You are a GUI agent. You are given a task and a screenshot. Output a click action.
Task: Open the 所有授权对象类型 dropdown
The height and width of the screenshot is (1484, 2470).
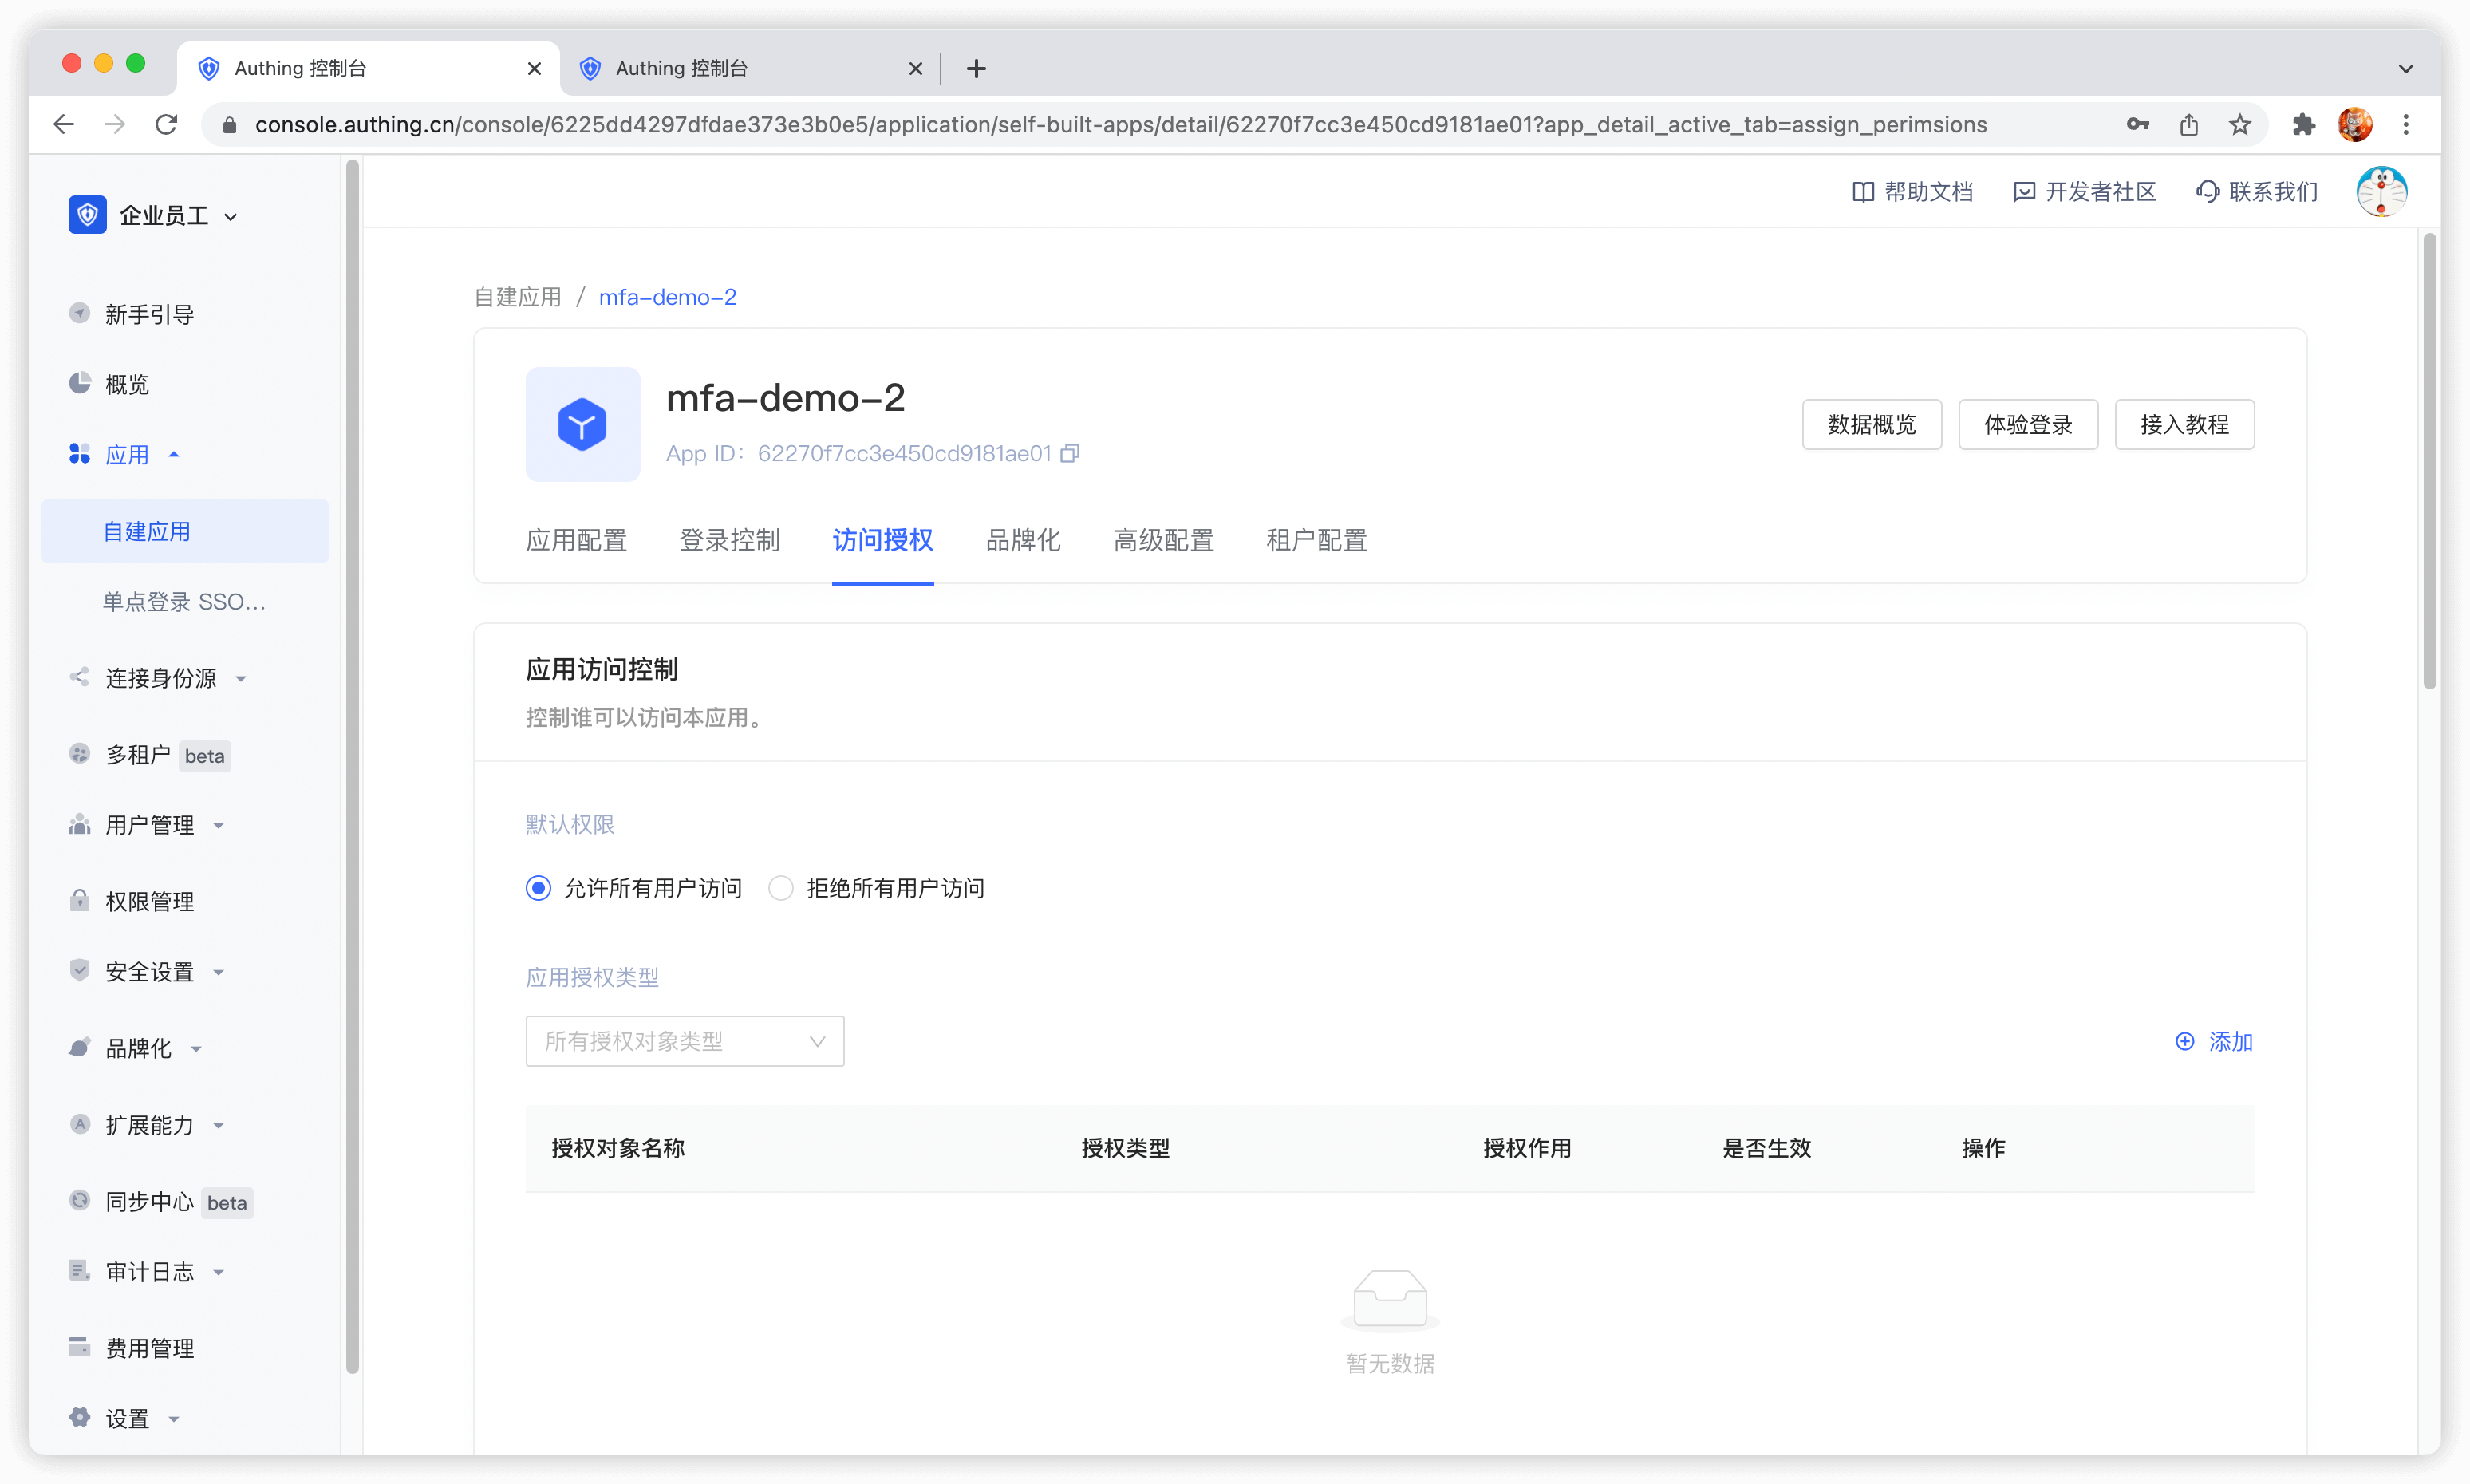(x=685, y=1041)
